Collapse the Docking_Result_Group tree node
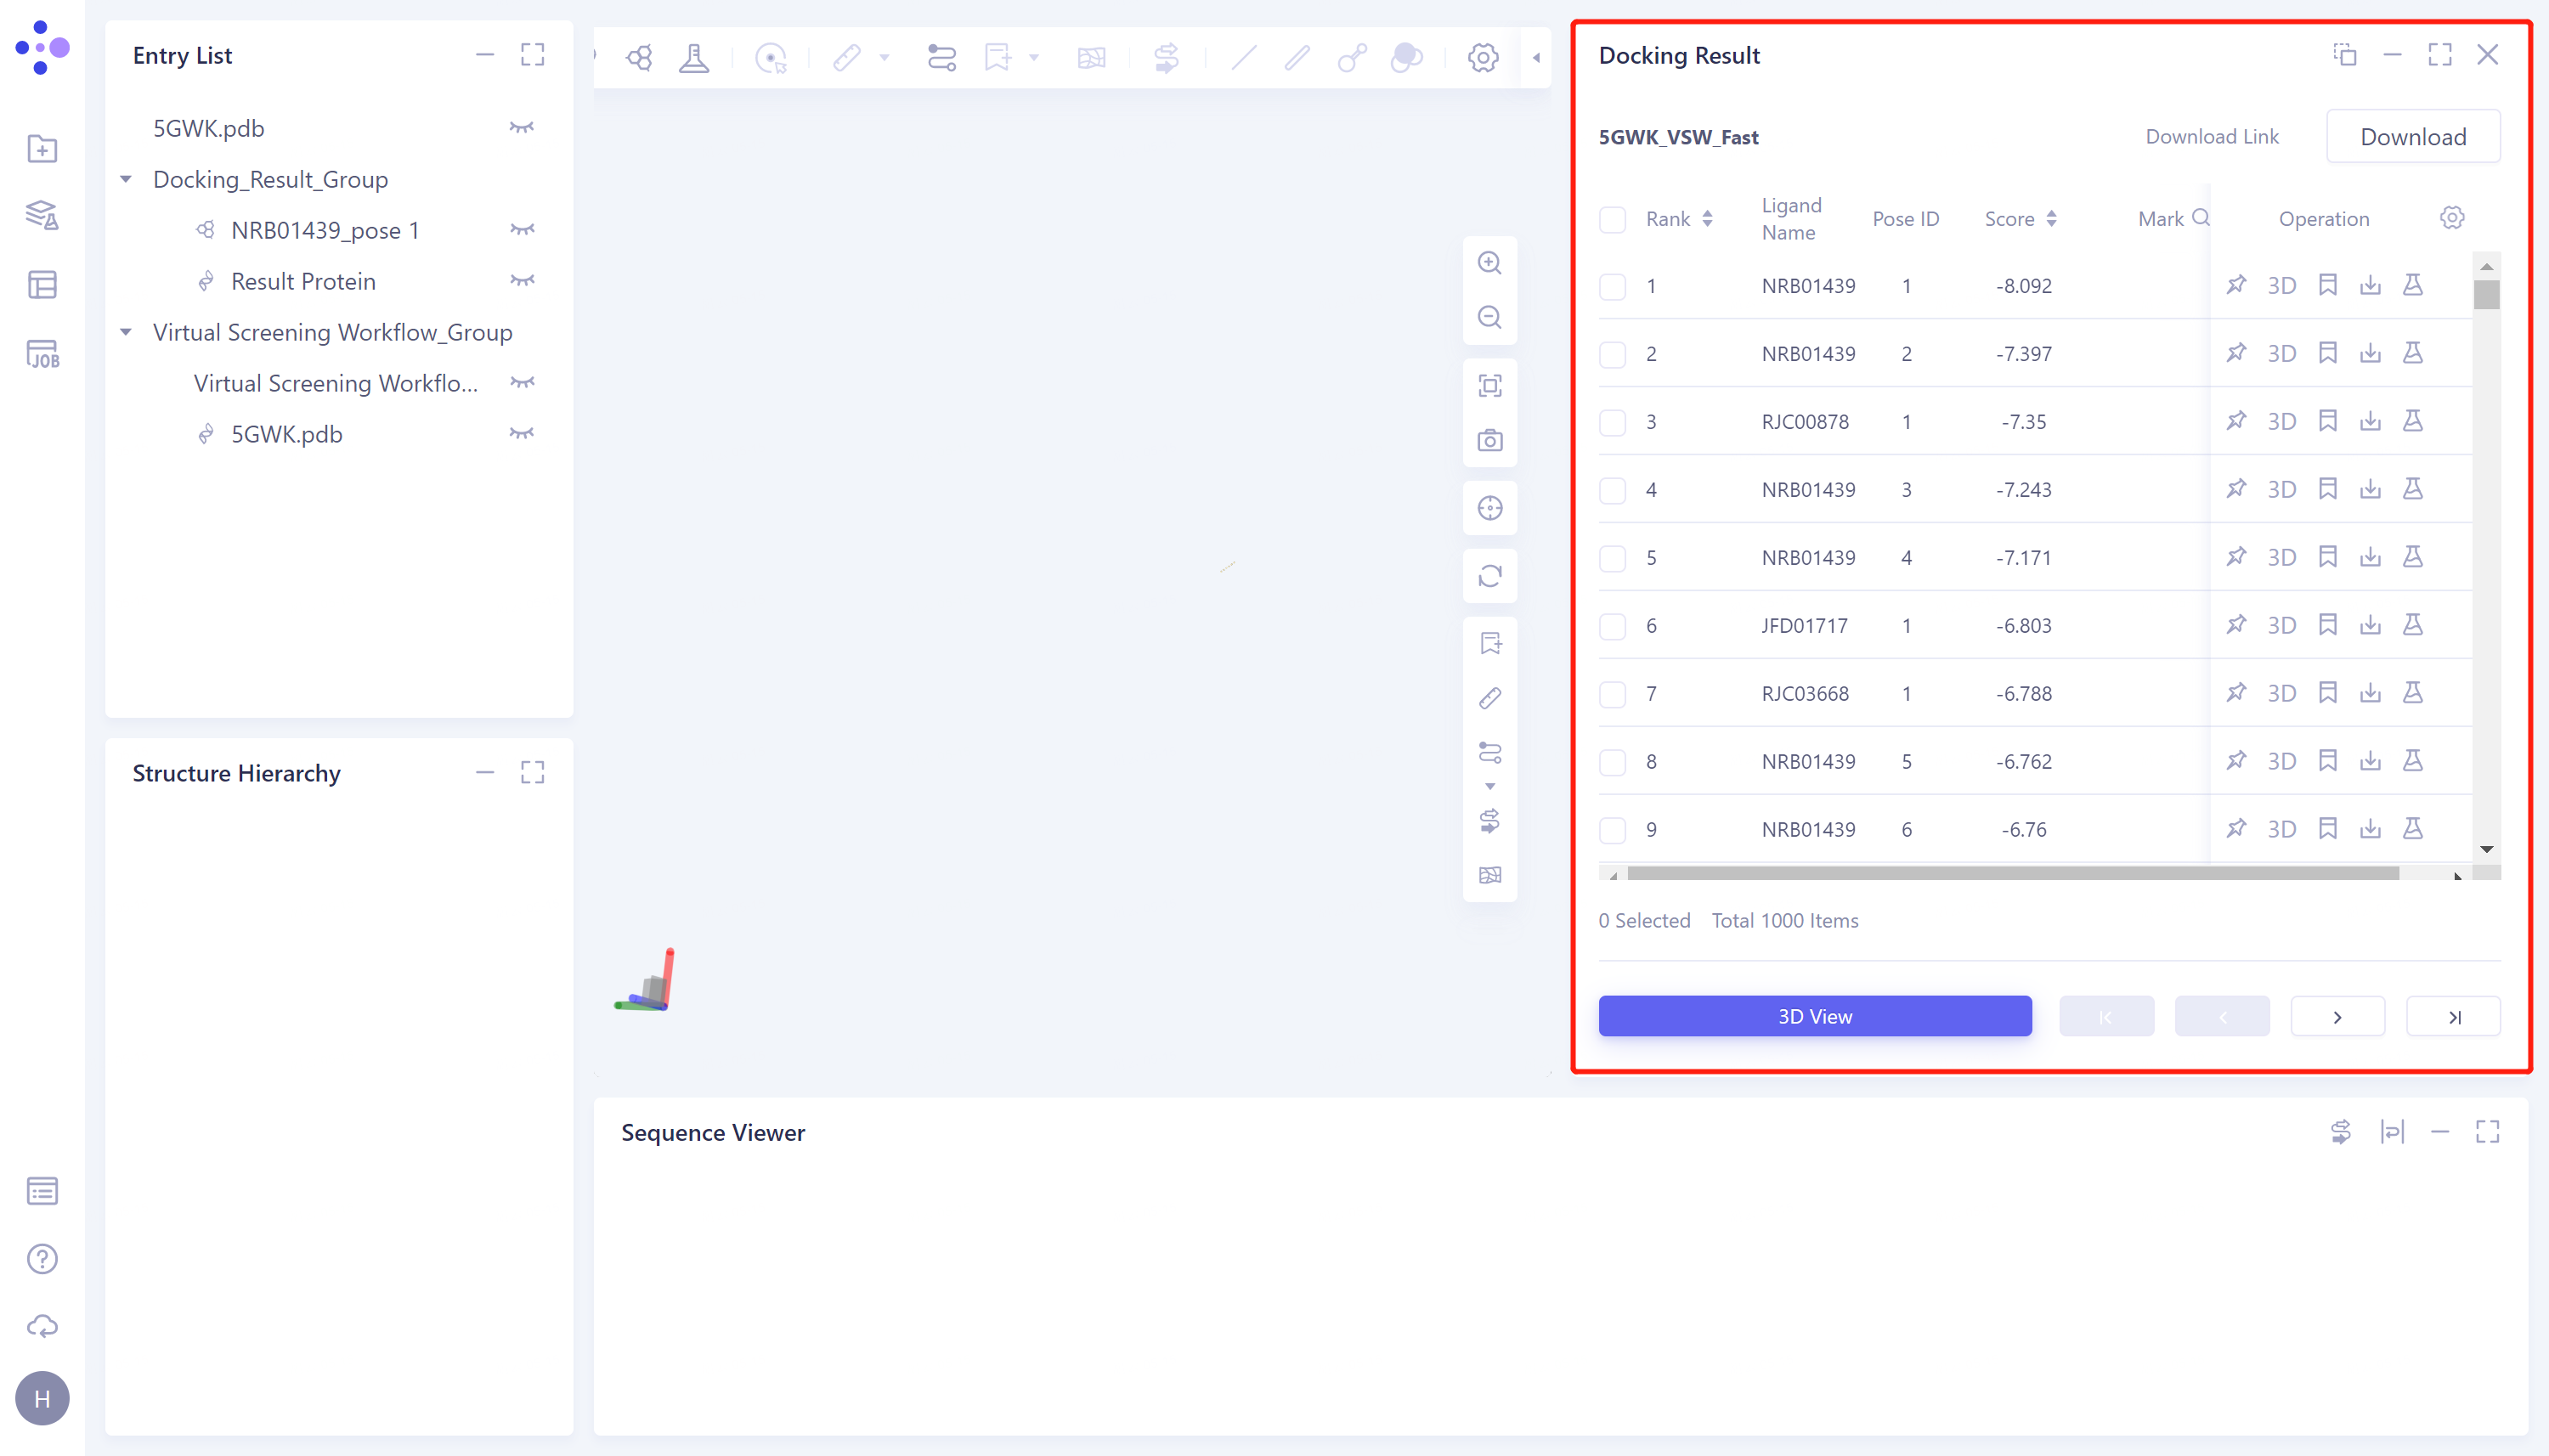This screenshot has height=1456, width=2549. point(126,179)
